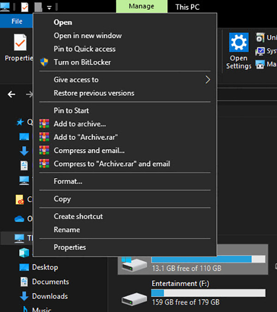Image resolution: width=277 pixels, height=312 pixels.
Task: Click the BitLocker shield icon
Action: [44, 62]
